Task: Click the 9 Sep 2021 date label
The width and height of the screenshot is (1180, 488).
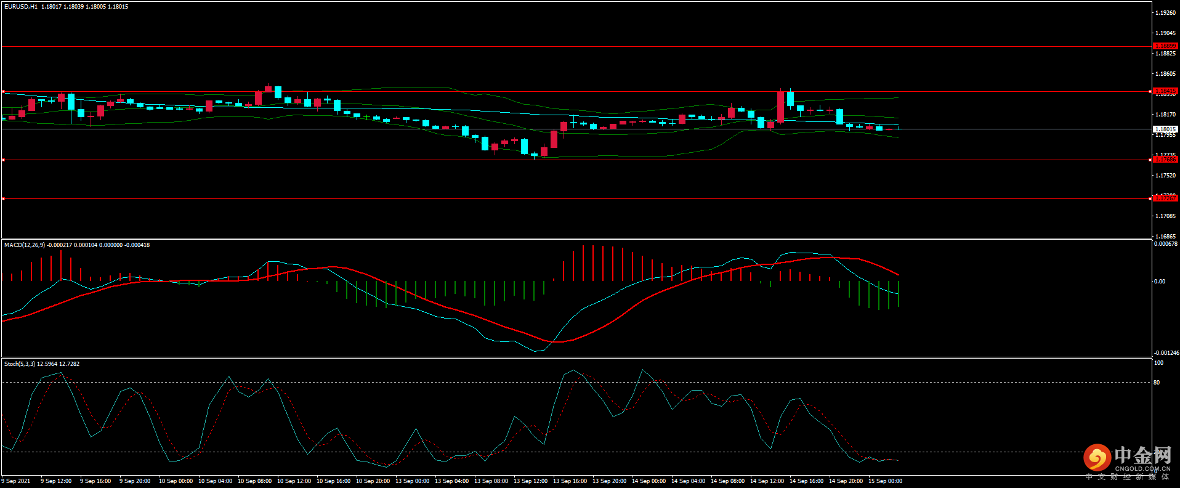Action: click(16, 481)
